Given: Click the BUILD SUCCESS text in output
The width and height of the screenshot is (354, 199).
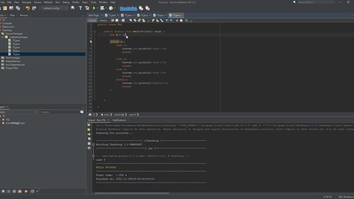Looking at the screenshot, I should tap(106, 167).
